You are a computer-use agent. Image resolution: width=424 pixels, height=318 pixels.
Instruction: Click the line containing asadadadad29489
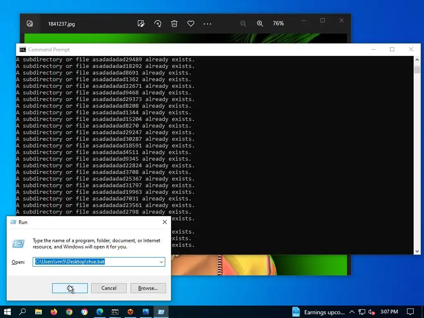[x=106, y=60]
